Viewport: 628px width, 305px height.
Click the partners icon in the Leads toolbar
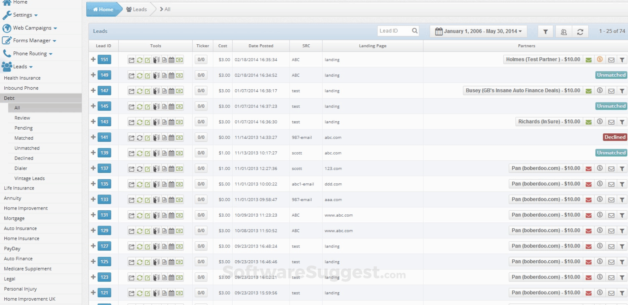coord(564,31)
